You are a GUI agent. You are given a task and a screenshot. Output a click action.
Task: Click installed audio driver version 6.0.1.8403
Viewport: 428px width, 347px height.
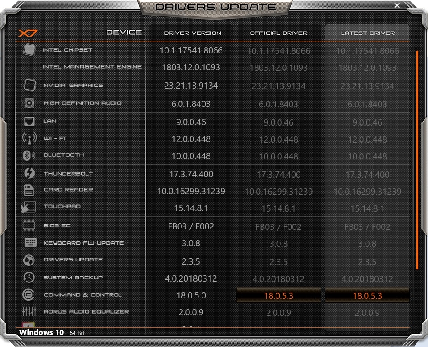pyautogui.click(x=191, y=104)
